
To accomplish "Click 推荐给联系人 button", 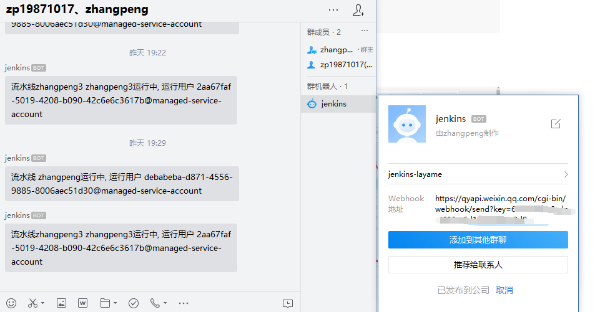I will (x=478, y=265).
